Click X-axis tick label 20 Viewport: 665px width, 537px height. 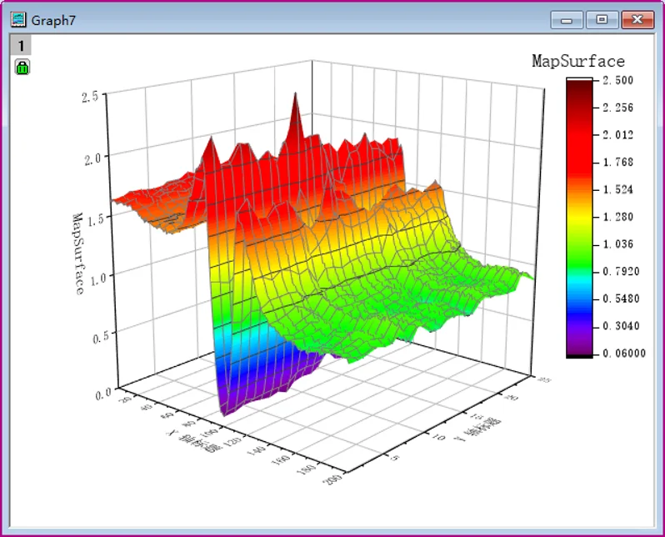coord(126,399)
